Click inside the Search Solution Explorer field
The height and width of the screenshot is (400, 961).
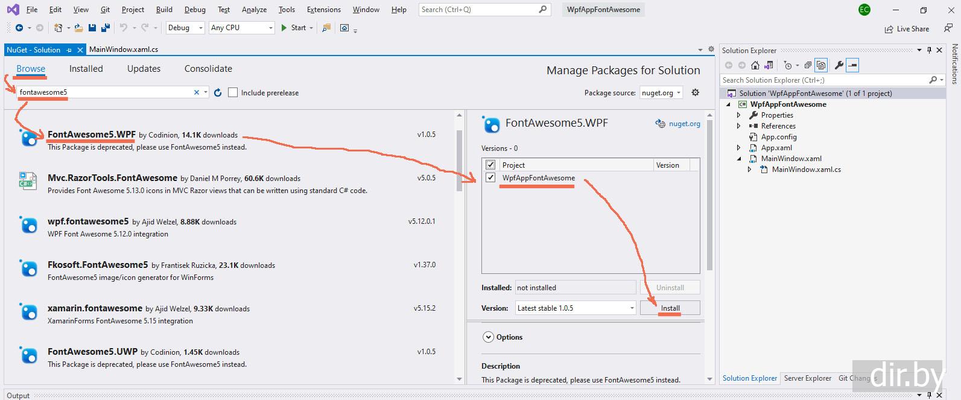pyautogui.click(x=823, y=80)
